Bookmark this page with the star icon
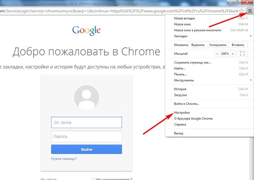 [242, 11]
